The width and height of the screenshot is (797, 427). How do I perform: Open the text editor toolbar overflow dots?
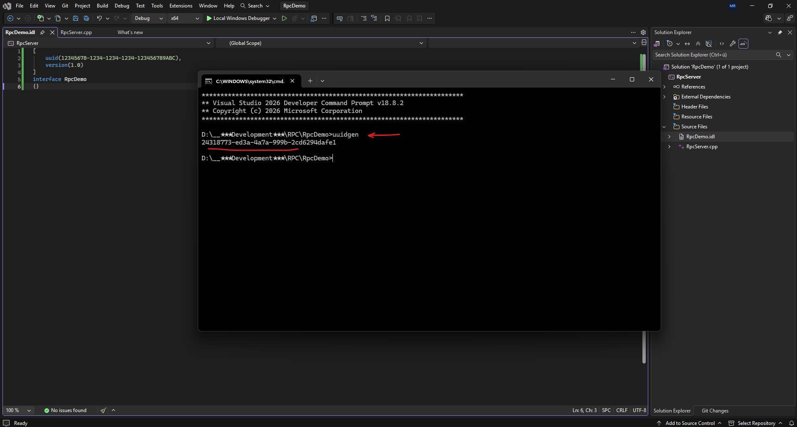pyautogui.click(x=430, y=18)
